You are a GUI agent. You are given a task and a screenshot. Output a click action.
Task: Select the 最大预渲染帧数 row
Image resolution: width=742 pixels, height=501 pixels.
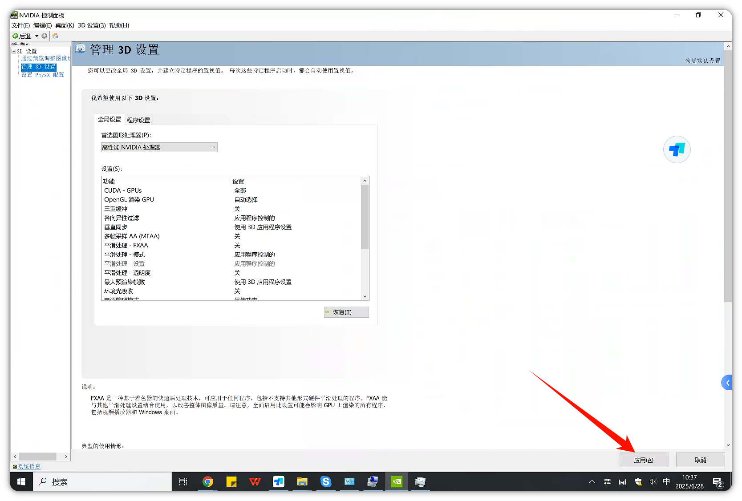tap(231, 282)
